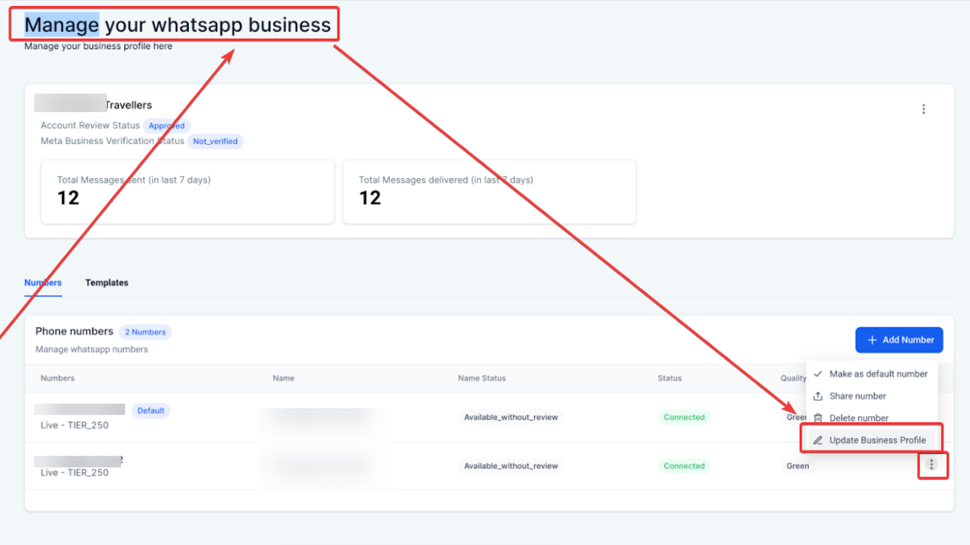Select the Total Messages delivered card
The height and width of the screenshot is (545, 970).
tap(489, 192)
